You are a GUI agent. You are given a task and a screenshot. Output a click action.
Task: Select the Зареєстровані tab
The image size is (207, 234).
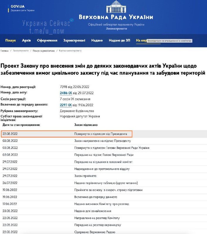pyautogui.click(x=74, y=41)
